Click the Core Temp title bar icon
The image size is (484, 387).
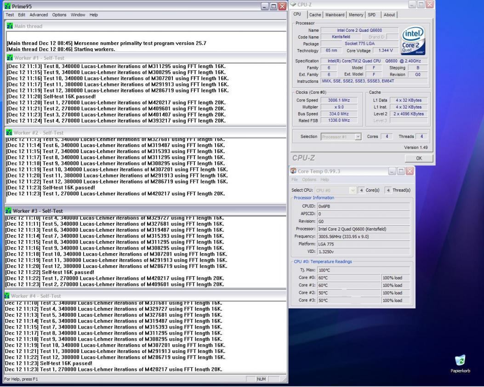pyautogui.click(x=293, y=171)
